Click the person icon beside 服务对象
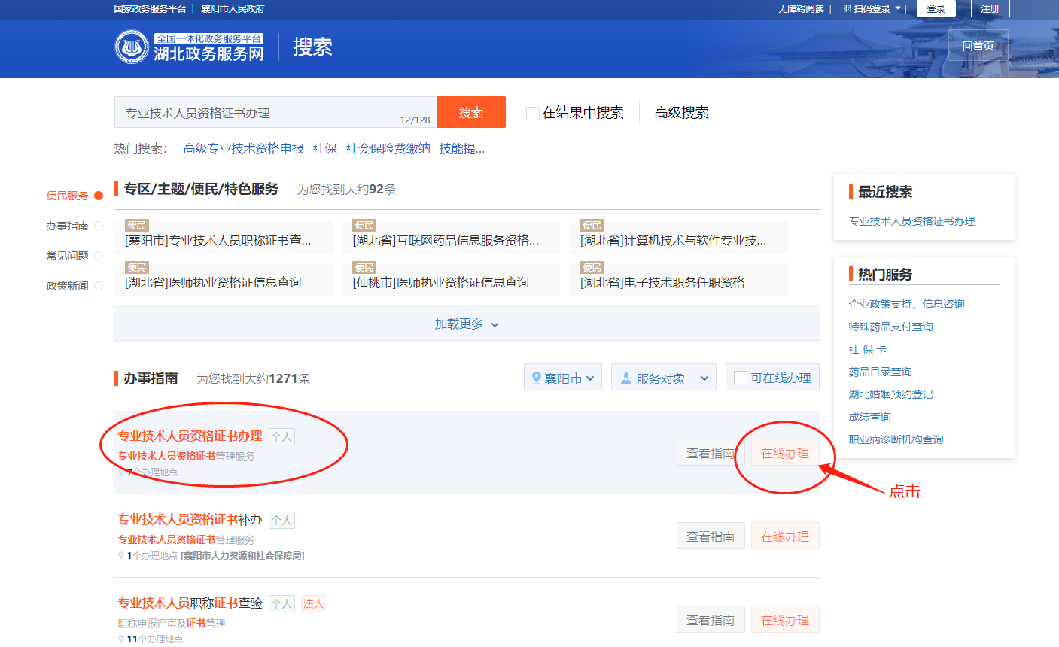Screen dimensions: 1059x647 click(x=625, y=378)
